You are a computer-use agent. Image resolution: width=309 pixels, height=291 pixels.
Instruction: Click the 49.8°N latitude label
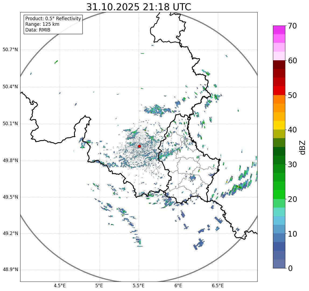[x=10, y=160]
